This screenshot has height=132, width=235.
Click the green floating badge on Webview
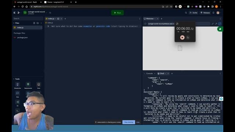pos(220,29)
